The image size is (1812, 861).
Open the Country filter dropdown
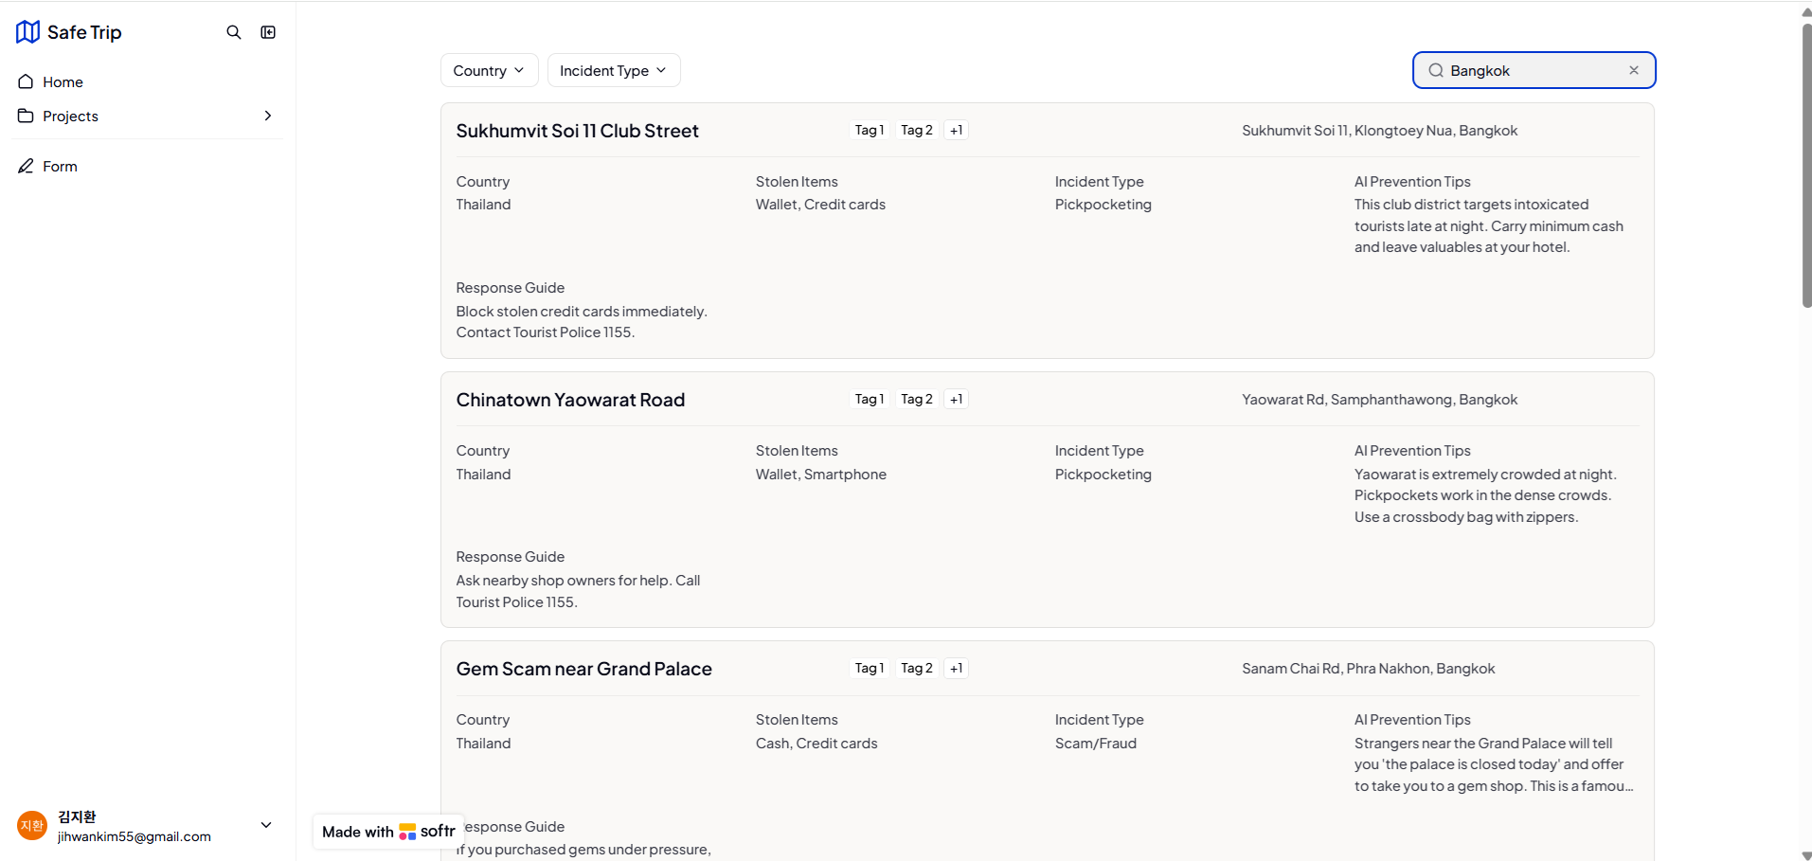point(489,71)
